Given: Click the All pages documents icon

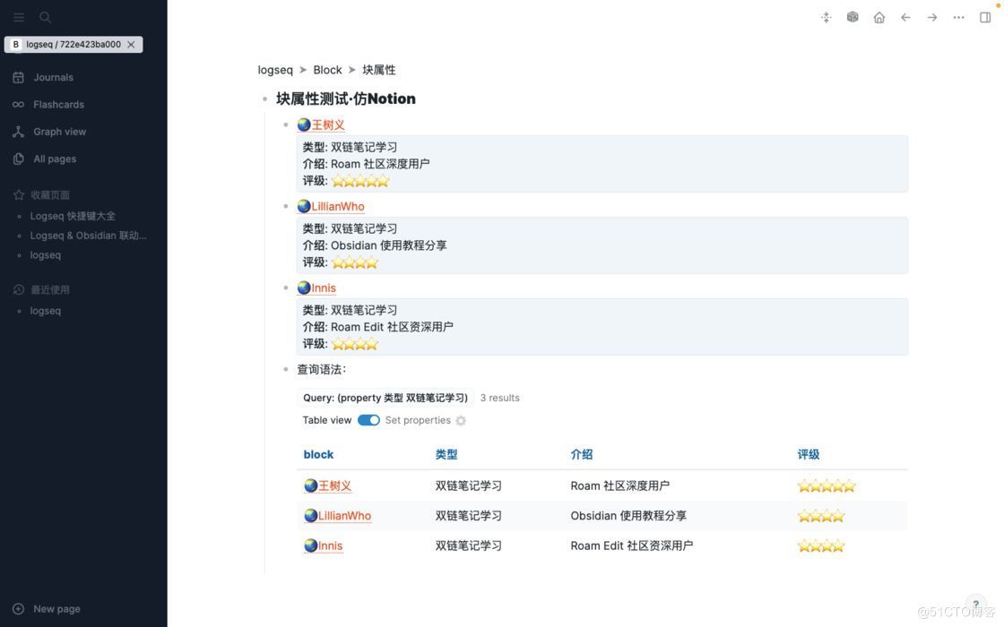Looking at the screenshot, I should click(x=19, y=159).
